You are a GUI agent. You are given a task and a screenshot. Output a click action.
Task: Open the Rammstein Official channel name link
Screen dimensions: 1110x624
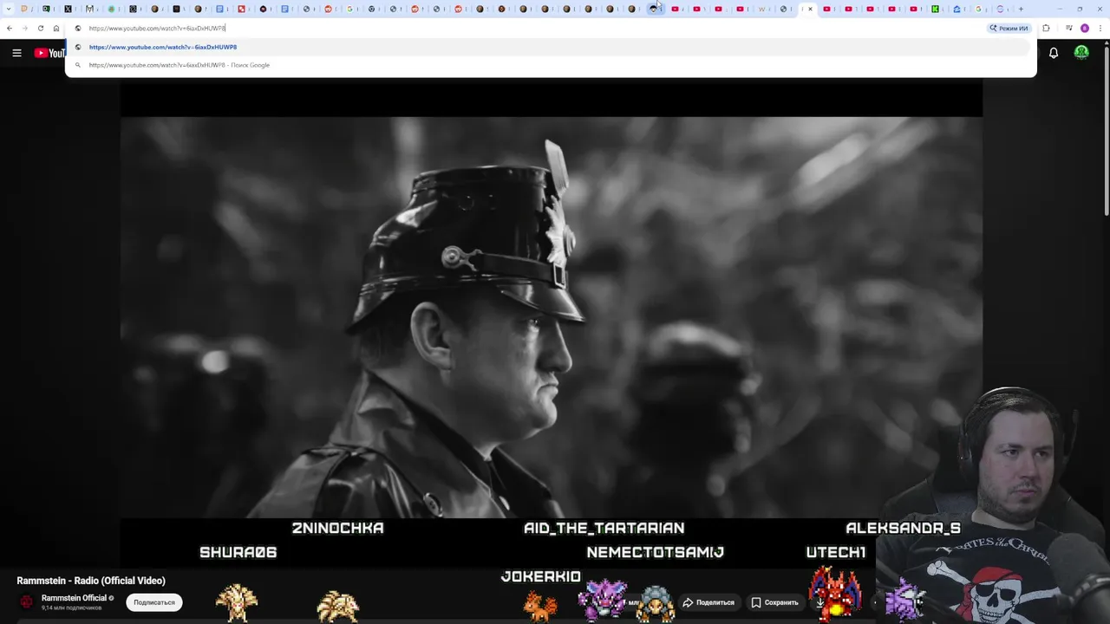point(74,598)
